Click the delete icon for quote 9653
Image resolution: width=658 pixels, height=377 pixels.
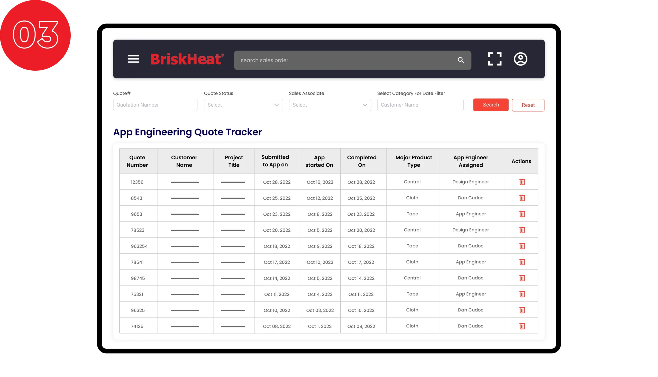tap(522, 213)
